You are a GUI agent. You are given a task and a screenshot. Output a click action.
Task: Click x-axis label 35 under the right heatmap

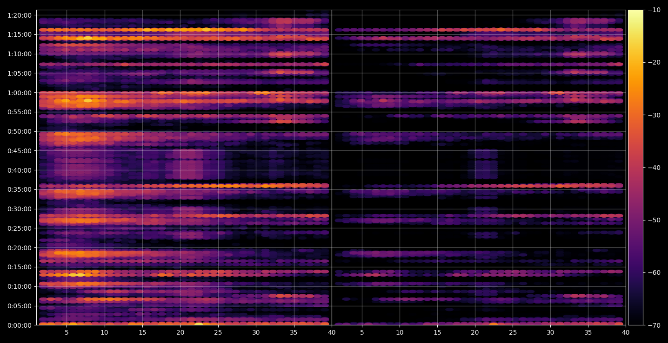[588, 332]
